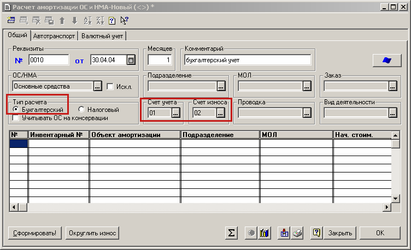This screenshot has width=411, height=250.
Task: Click the printer icon
Action: pos(296,233)
